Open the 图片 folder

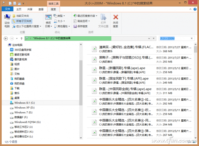[x=15, y=69]
